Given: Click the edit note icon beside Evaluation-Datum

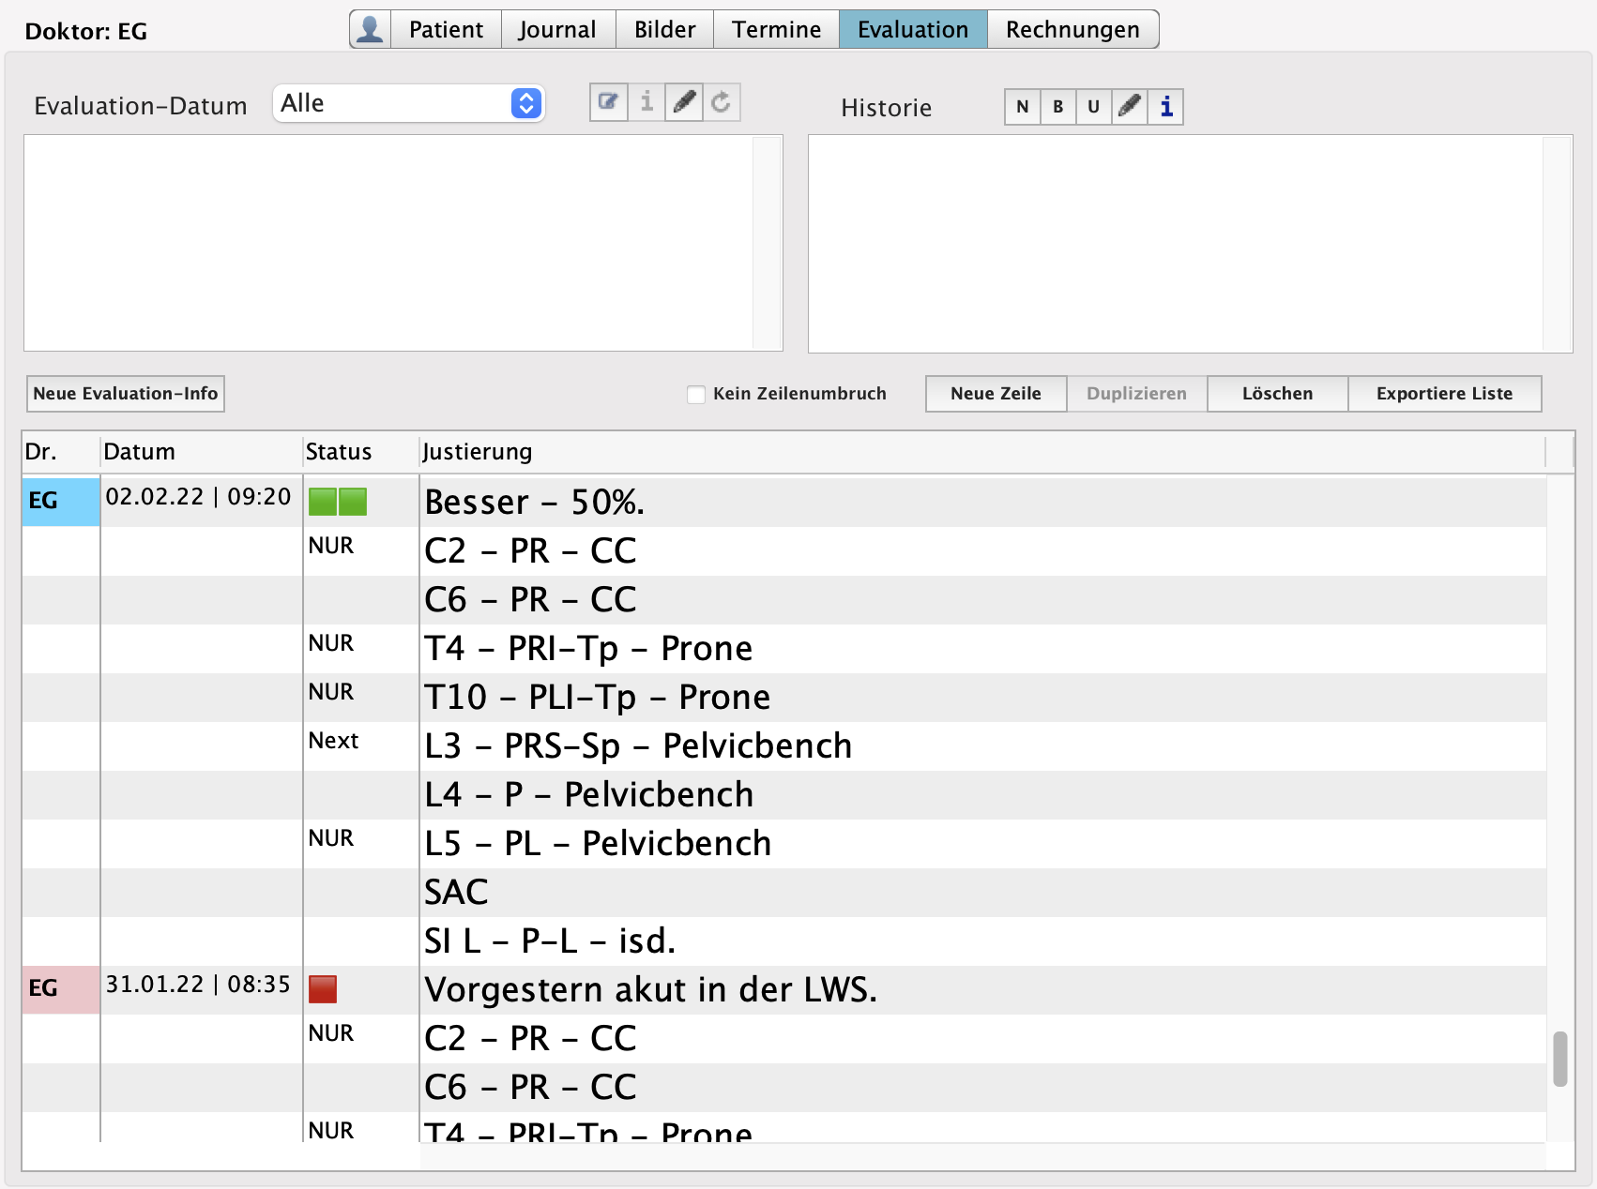Looking at the screenshot, I should pyautogui.click(x=608, y=102).
